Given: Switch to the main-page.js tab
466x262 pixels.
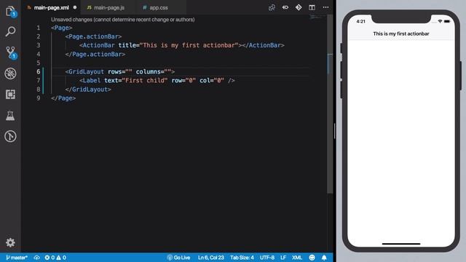Looking at the screenshot, I should click(109, 8).
